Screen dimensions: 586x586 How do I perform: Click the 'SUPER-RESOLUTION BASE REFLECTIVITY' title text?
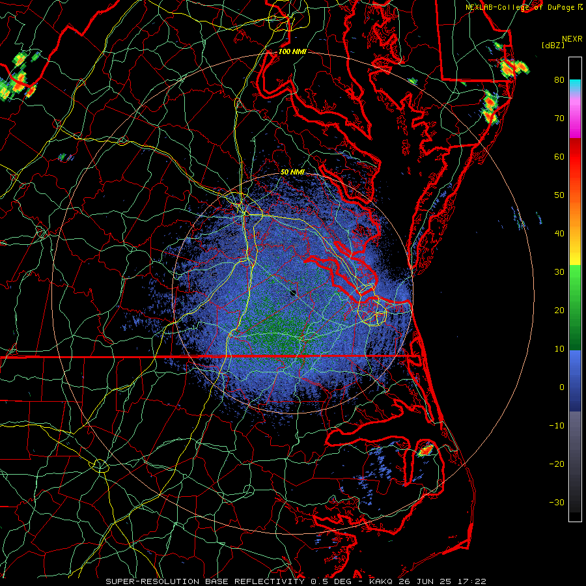[205, 581]
